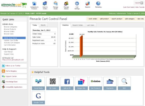Open the Design Site tool icon
This screenshot has width=145, height=106.
(81, 82)
